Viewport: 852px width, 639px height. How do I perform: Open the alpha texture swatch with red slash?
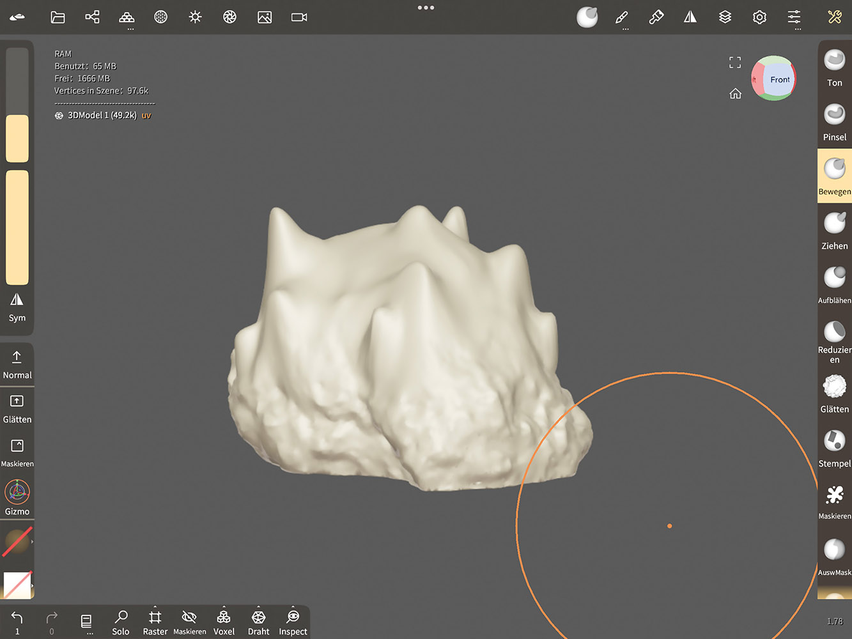[x=17, y=585]
